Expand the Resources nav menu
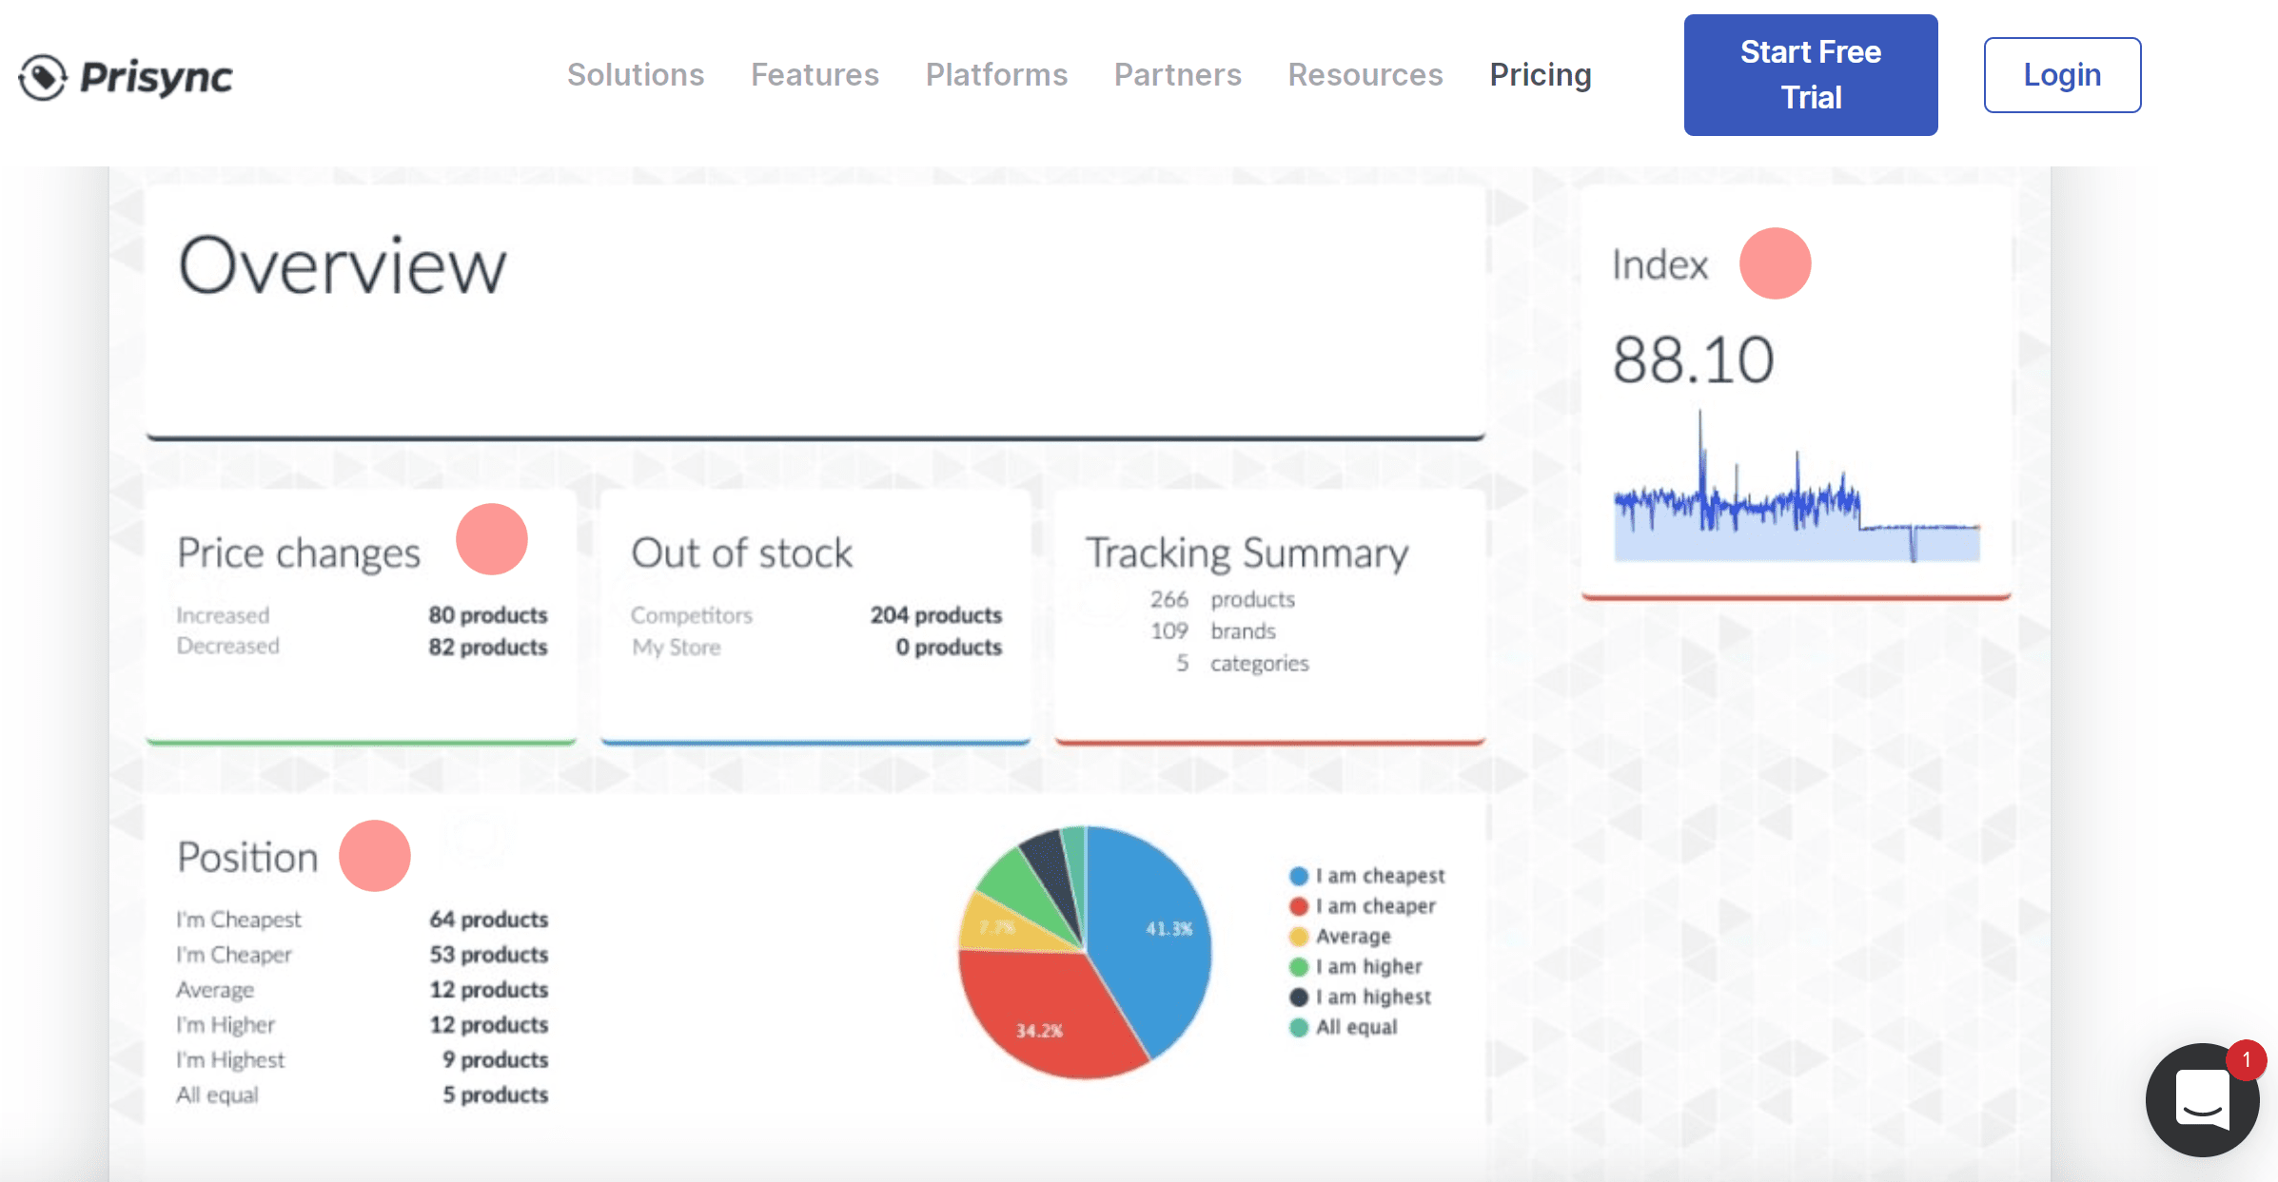 1365,75
